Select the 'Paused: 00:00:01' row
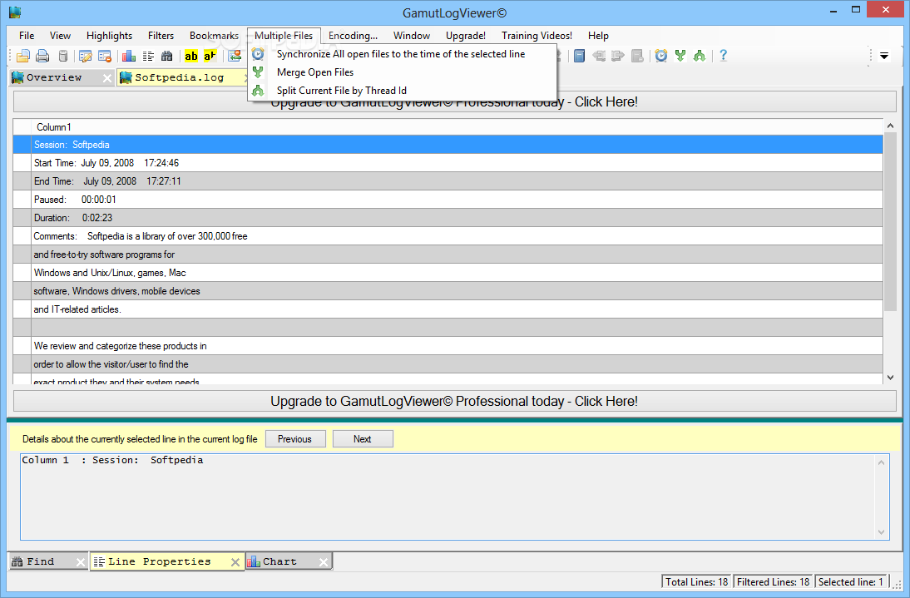Image resolution: width=910 pixels, height=598 pixels. pyautogui.click(x=448, y=200)
